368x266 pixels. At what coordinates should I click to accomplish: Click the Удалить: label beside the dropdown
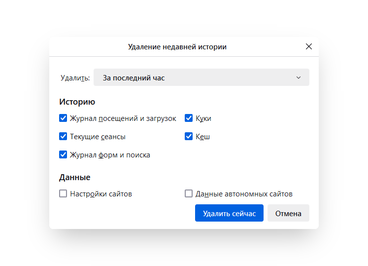click(x=75, y=77)
